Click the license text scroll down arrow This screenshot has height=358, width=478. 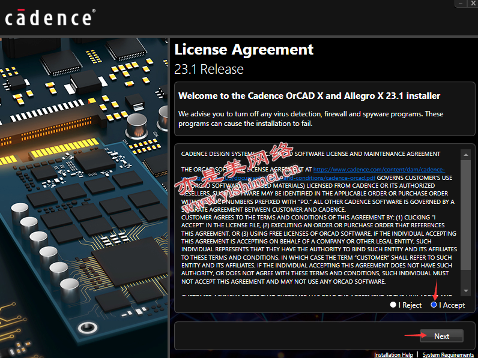click(465, 291)
